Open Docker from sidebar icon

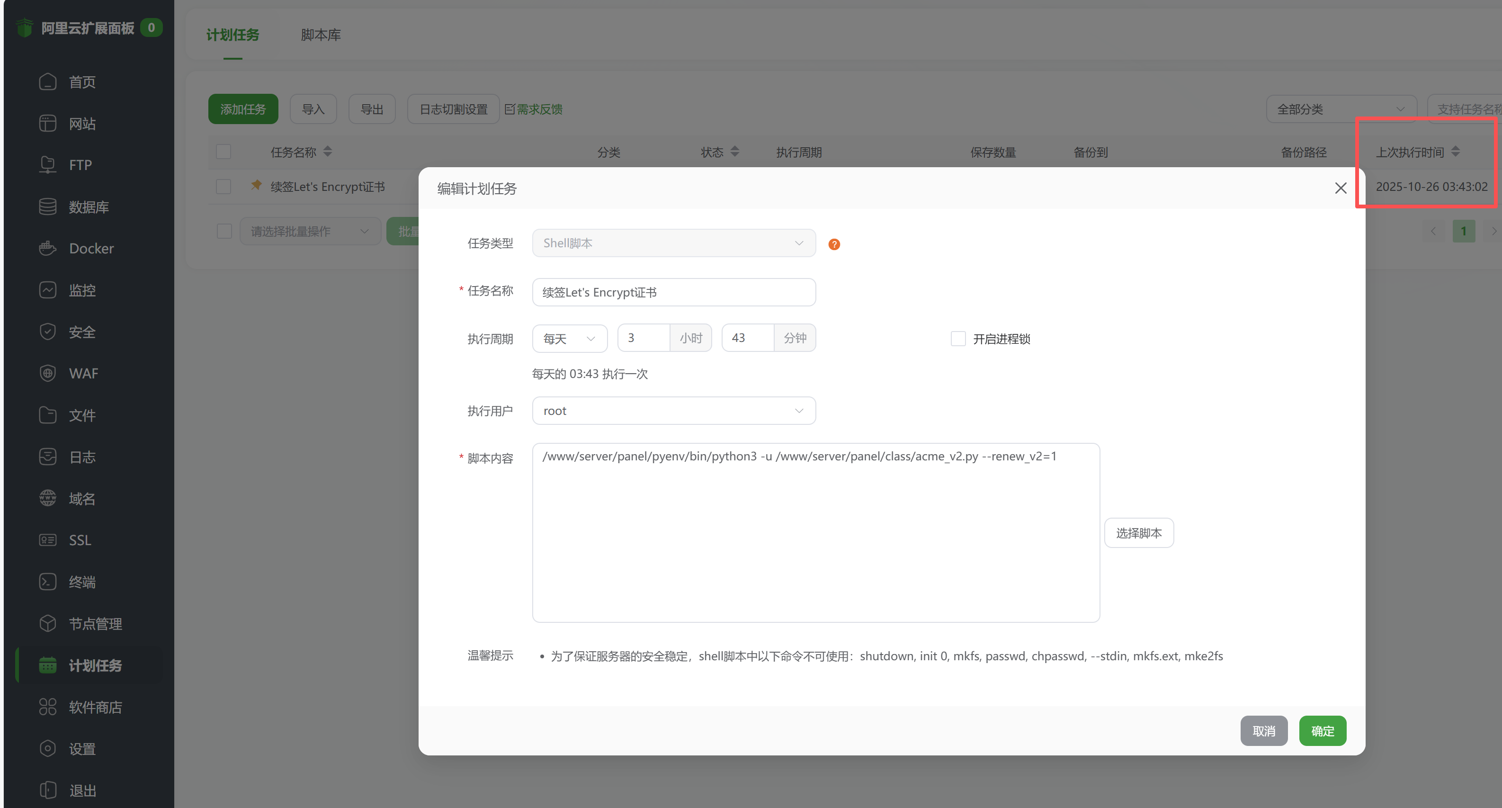(x=48, y=249)
